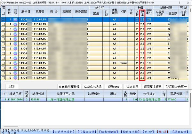Check the selection box for row 12
Image resolution: width=192 pixels, height=134 pixels.
(3, 73)
